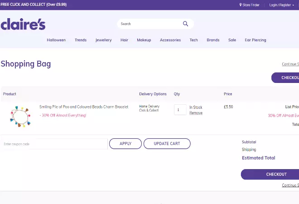
Task: Open the Accessories menu
Action: 170,40
